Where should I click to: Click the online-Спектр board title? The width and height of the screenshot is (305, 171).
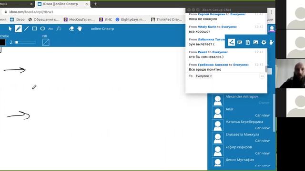pos(102,28)
